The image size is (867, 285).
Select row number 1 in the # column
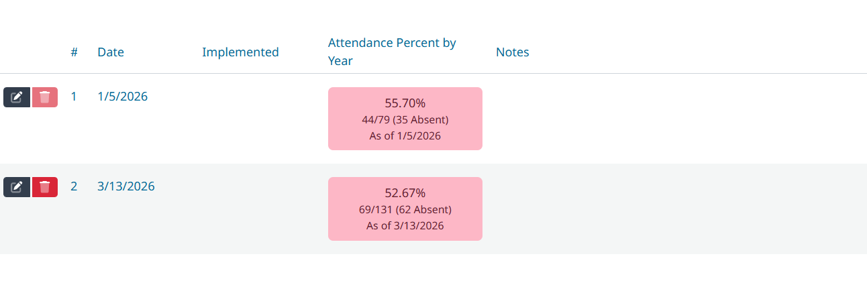[x=74, y=97]
